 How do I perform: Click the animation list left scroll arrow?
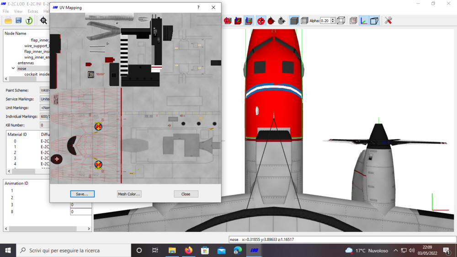[x=6, y=229]
